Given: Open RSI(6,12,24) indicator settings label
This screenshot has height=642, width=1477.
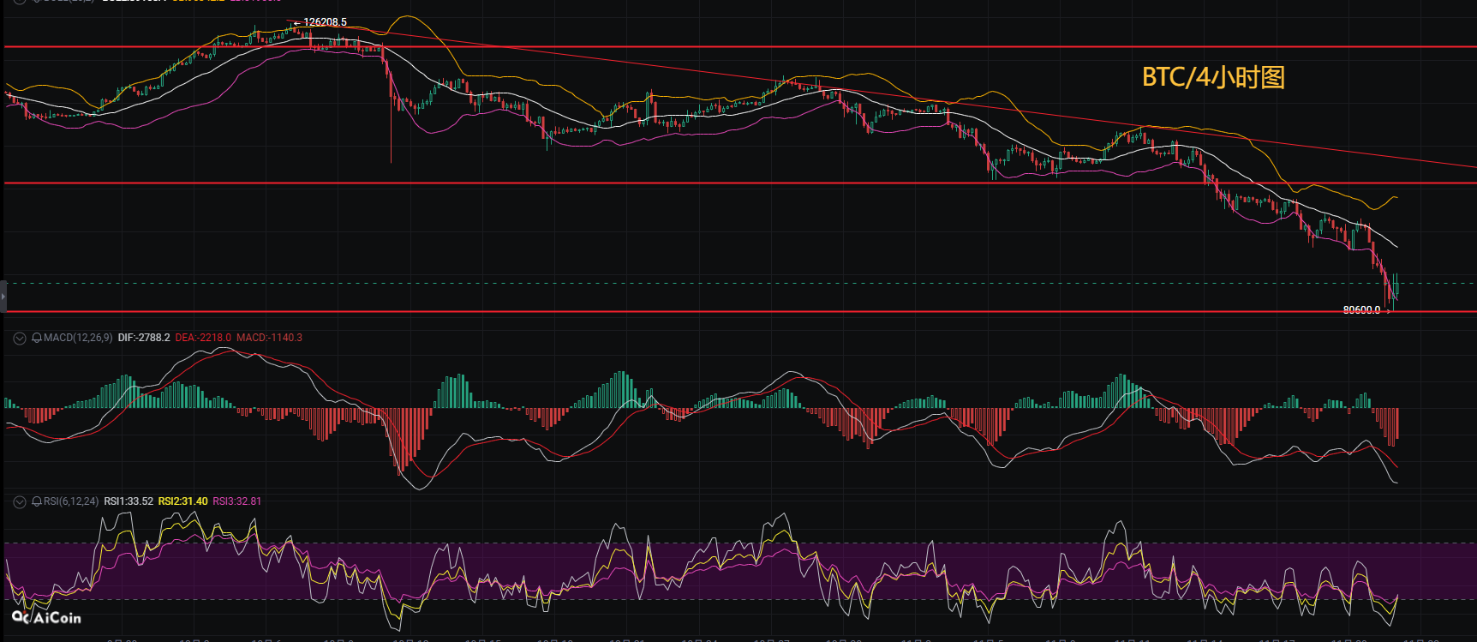Looking at the screenshot, I should [x=71, y=501].
